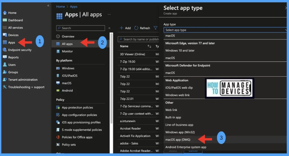
Task: Click Search by name or publisher field
Action: (x=138, y=39)
